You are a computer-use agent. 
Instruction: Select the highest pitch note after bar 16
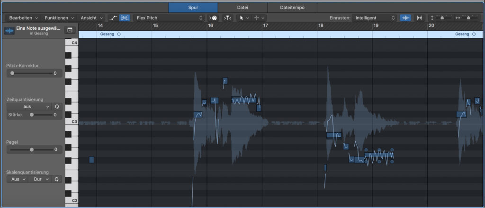225,81
